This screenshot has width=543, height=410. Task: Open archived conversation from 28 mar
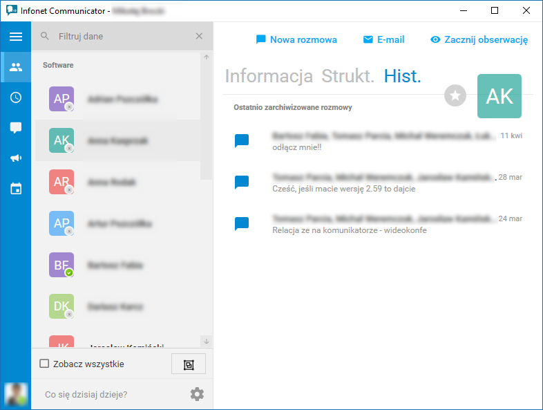coord(379,183)
